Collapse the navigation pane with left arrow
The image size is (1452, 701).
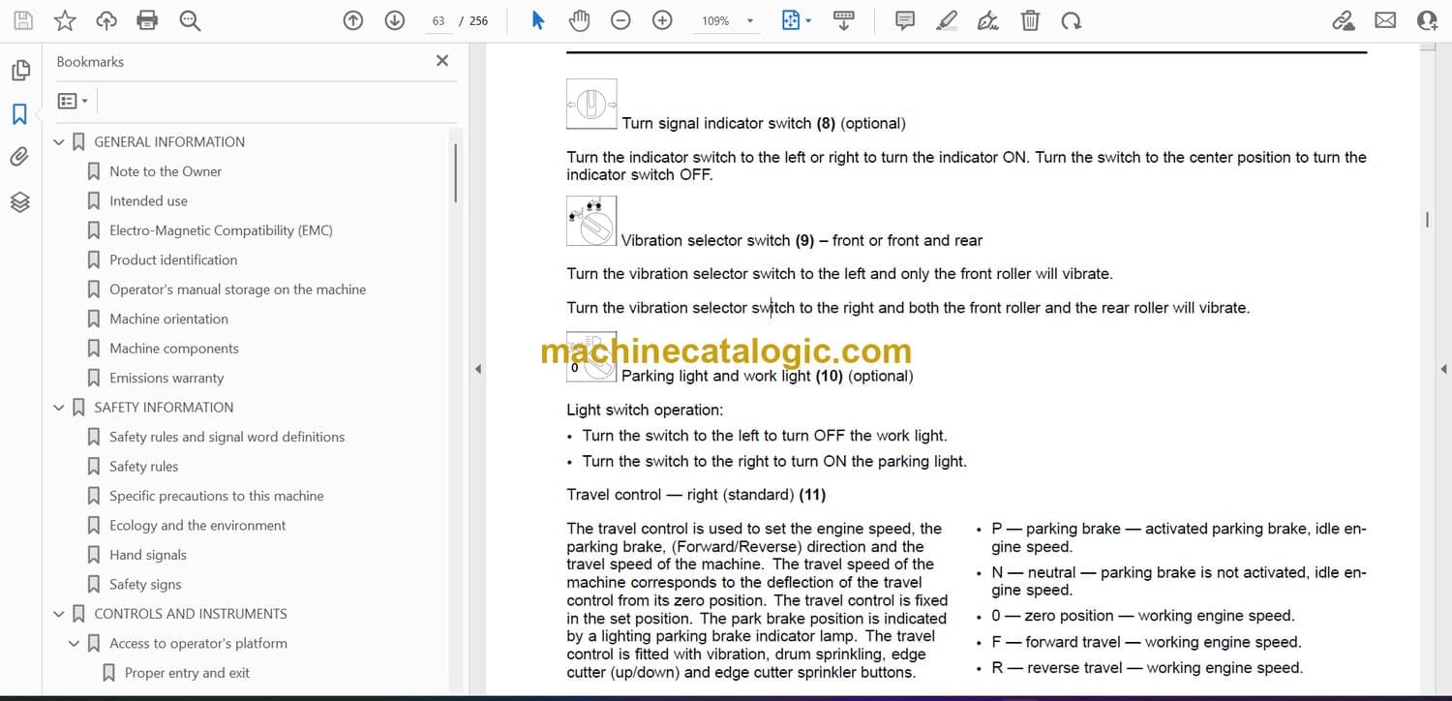tap(476, 369)
